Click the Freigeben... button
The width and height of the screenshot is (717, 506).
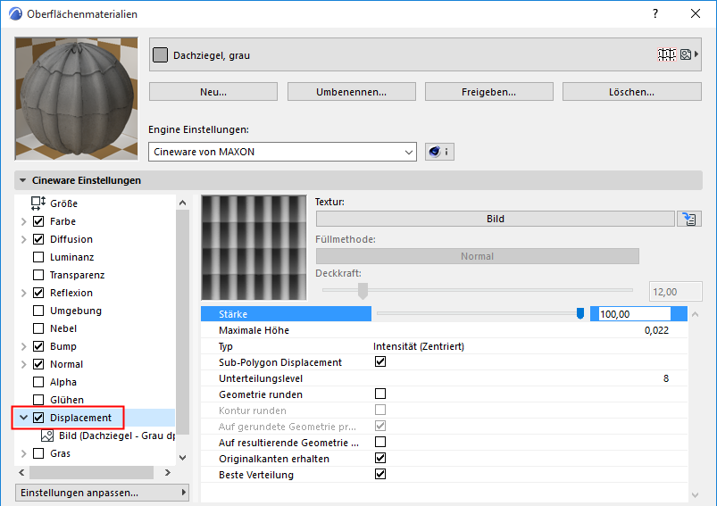click(488, 92)
